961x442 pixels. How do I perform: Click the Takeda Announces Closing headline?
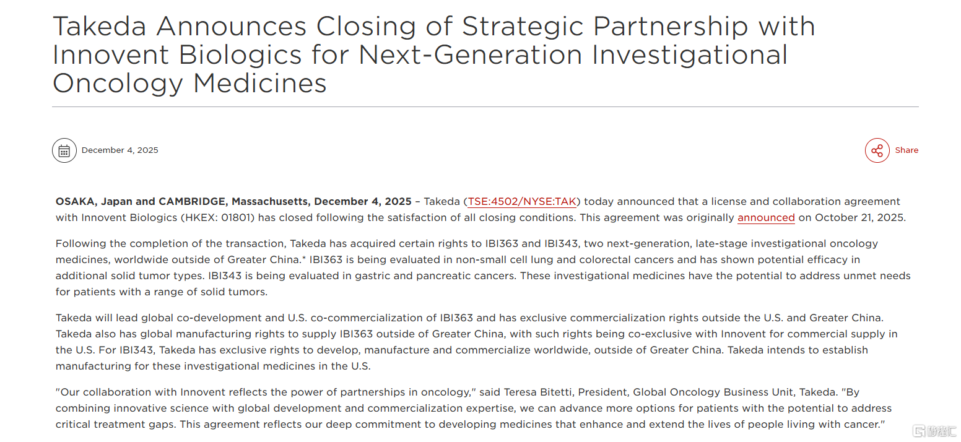[x=433, y=54]
